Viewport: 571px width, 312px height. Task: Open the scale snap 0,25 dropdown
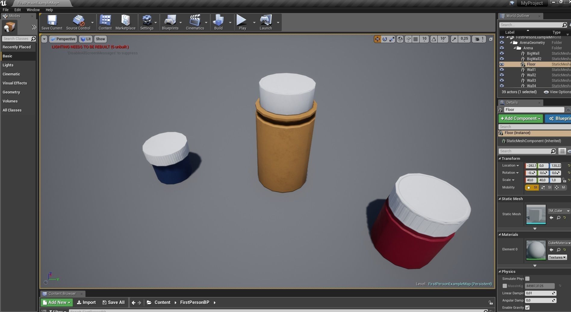(x=464, y=39)
